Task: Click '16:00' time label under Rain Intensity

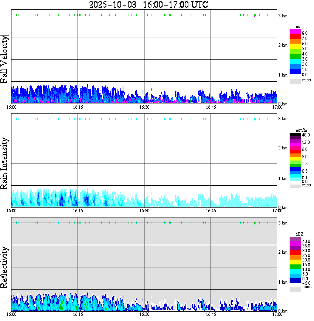Action: click(x=11, y=211)
